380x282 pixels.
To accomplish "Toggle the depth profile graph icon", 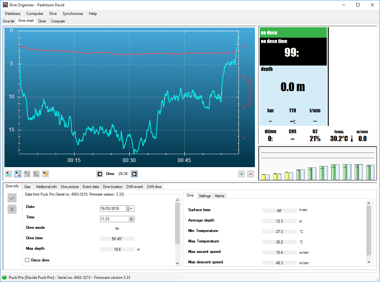I will pyautogui.click(x=9, y=174).
